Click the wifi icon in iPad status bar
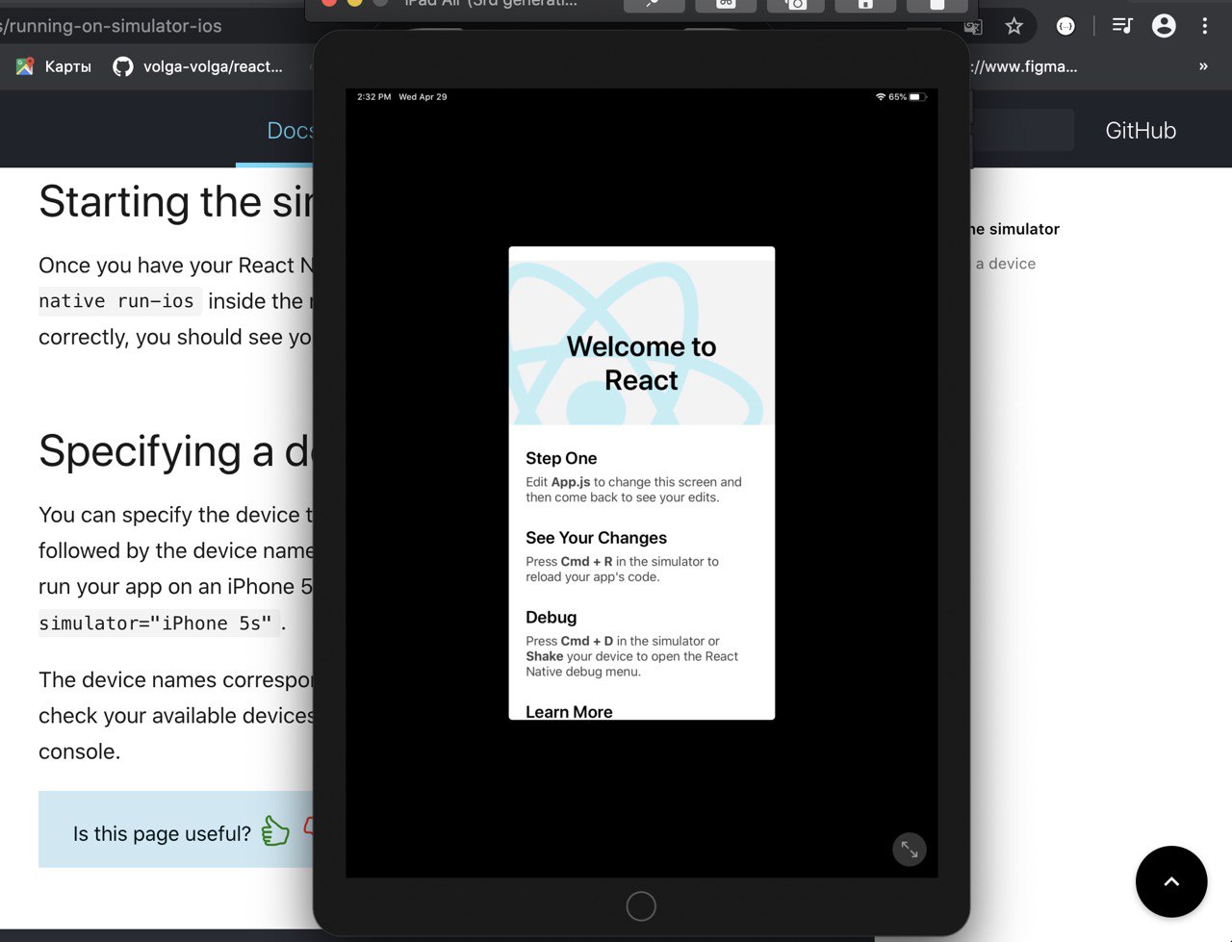The width and height of the screenshot is (1232, 942). (880, 97)
